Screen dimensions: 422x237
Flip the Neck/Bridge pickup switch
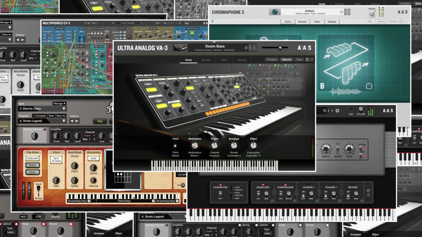38,191
